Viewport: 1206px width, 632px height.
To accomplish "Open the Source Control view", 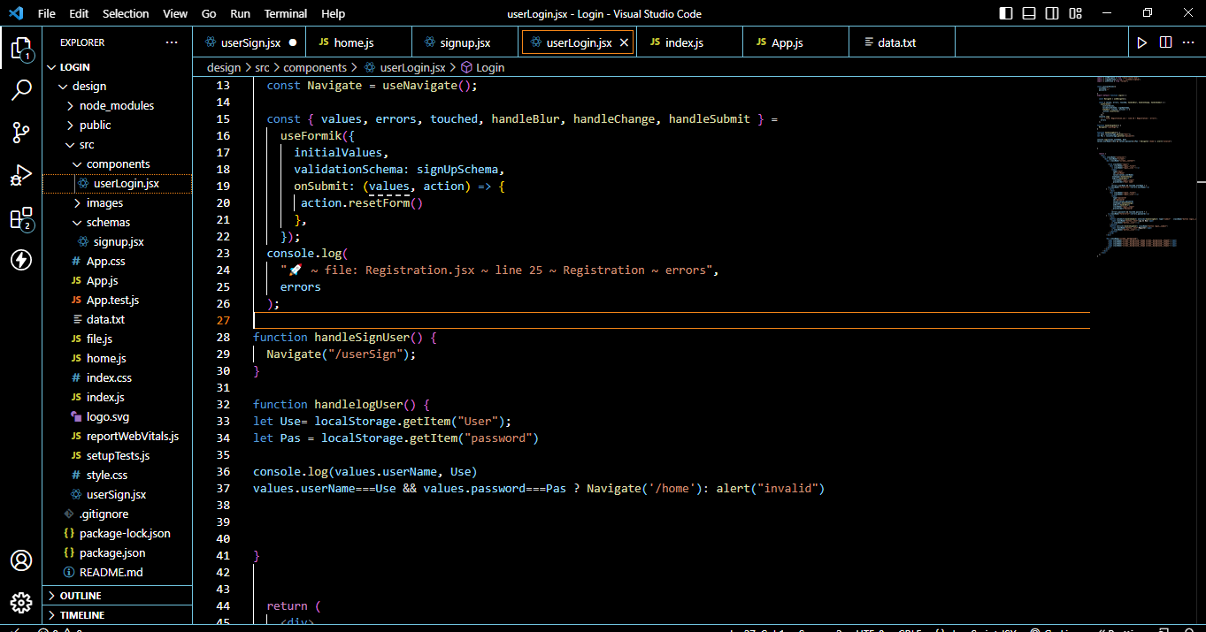I will click(x=21, y=133).
